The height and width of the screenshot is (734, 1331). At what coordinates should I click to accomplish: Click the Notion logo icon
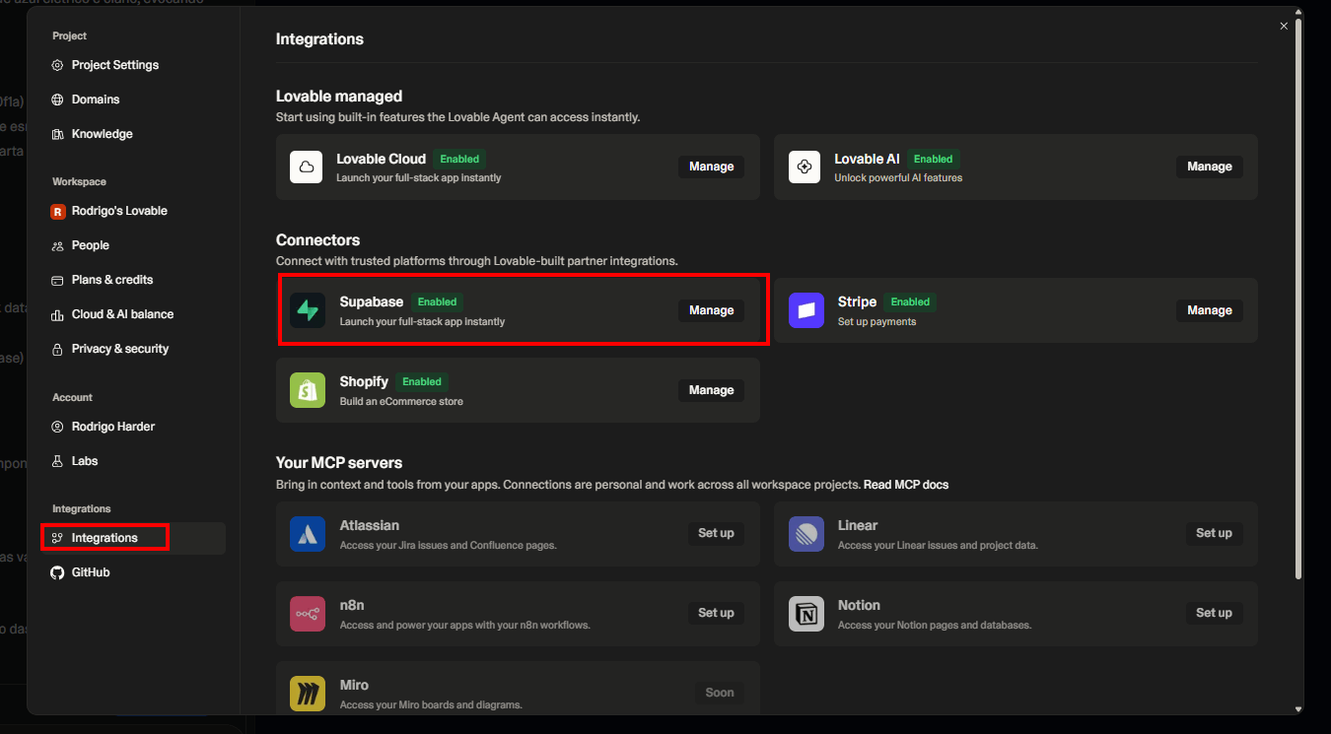(806, 614)
